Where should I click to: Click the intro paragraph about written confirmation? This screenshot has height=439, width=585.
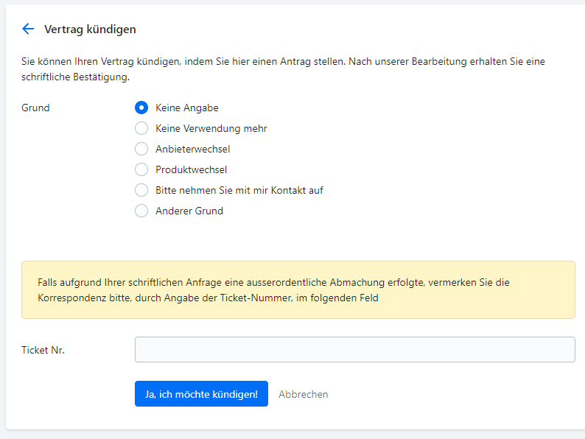click(283, 69)
